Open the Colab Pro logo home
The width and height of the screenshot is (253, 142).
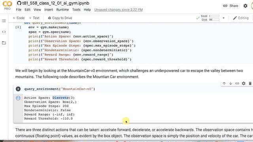pos(7,6)
